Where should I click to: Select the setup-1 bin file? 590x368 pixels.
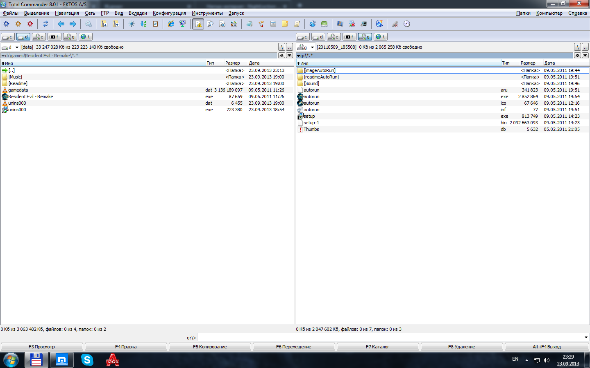click(442, 123)
